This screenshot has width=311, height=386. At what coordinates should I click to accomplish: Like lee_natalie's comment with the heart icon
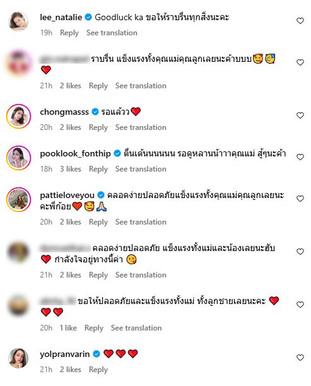pos(300,21)
